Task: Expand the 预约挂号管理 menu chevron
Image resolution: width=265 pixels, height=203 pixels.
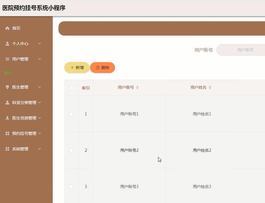Action: [x=40, y=133]
